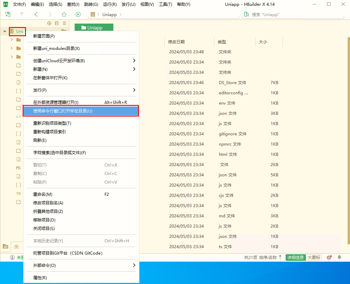Click the collapse all icon in project panel
The image size is (350, 284).
tap(57, 23)
